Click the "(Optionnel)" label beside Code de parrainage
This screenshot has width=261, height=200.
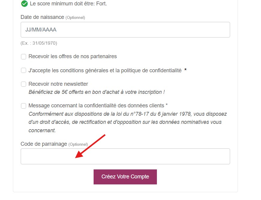pyautogui.click(x=78, y=144)
